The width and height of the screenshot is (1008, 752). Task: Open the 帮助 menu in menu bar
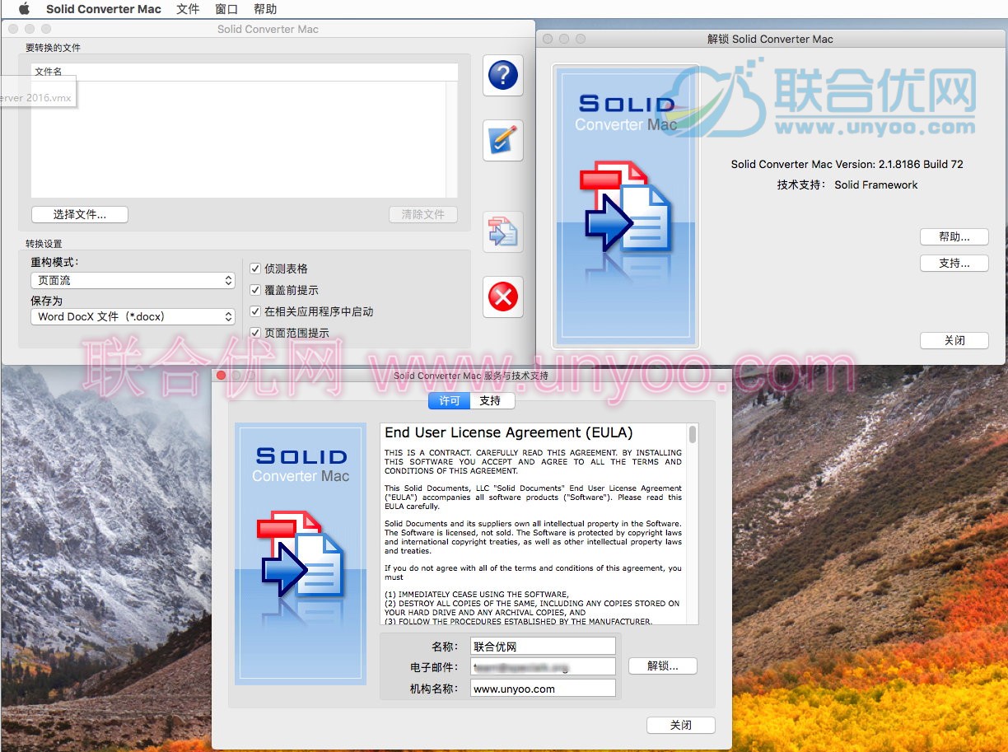click(265, 9)
